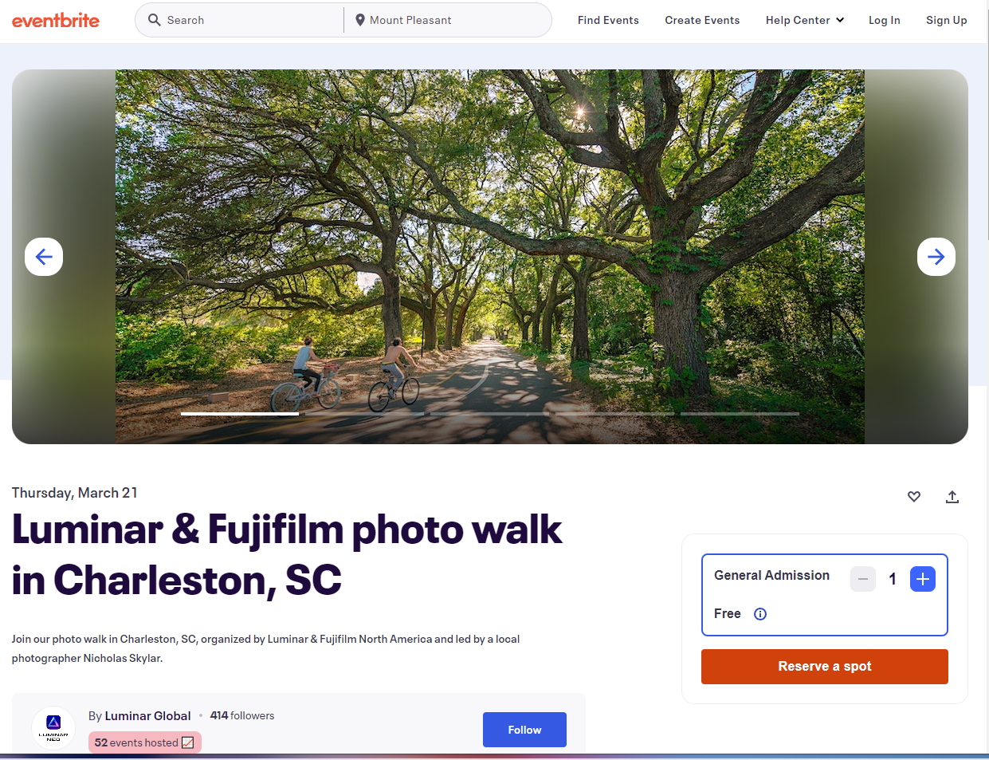
Task: Click the Log In link
Action: 885,20
